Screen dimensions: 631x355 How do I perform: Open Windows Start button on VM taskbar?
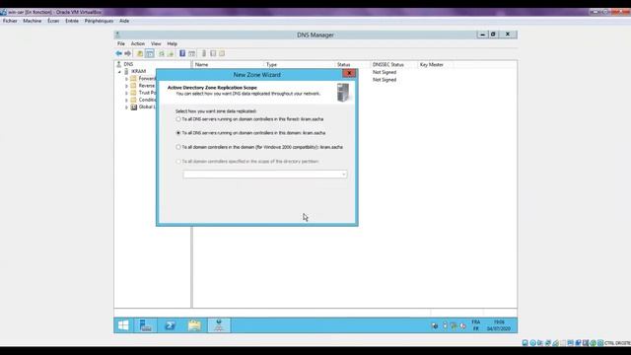123,325
